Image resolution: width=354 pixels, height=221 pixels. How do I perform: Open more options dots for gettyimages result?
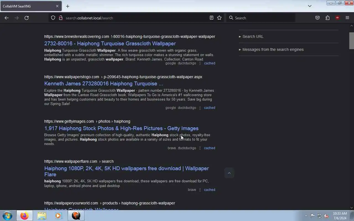coord(200,148)
